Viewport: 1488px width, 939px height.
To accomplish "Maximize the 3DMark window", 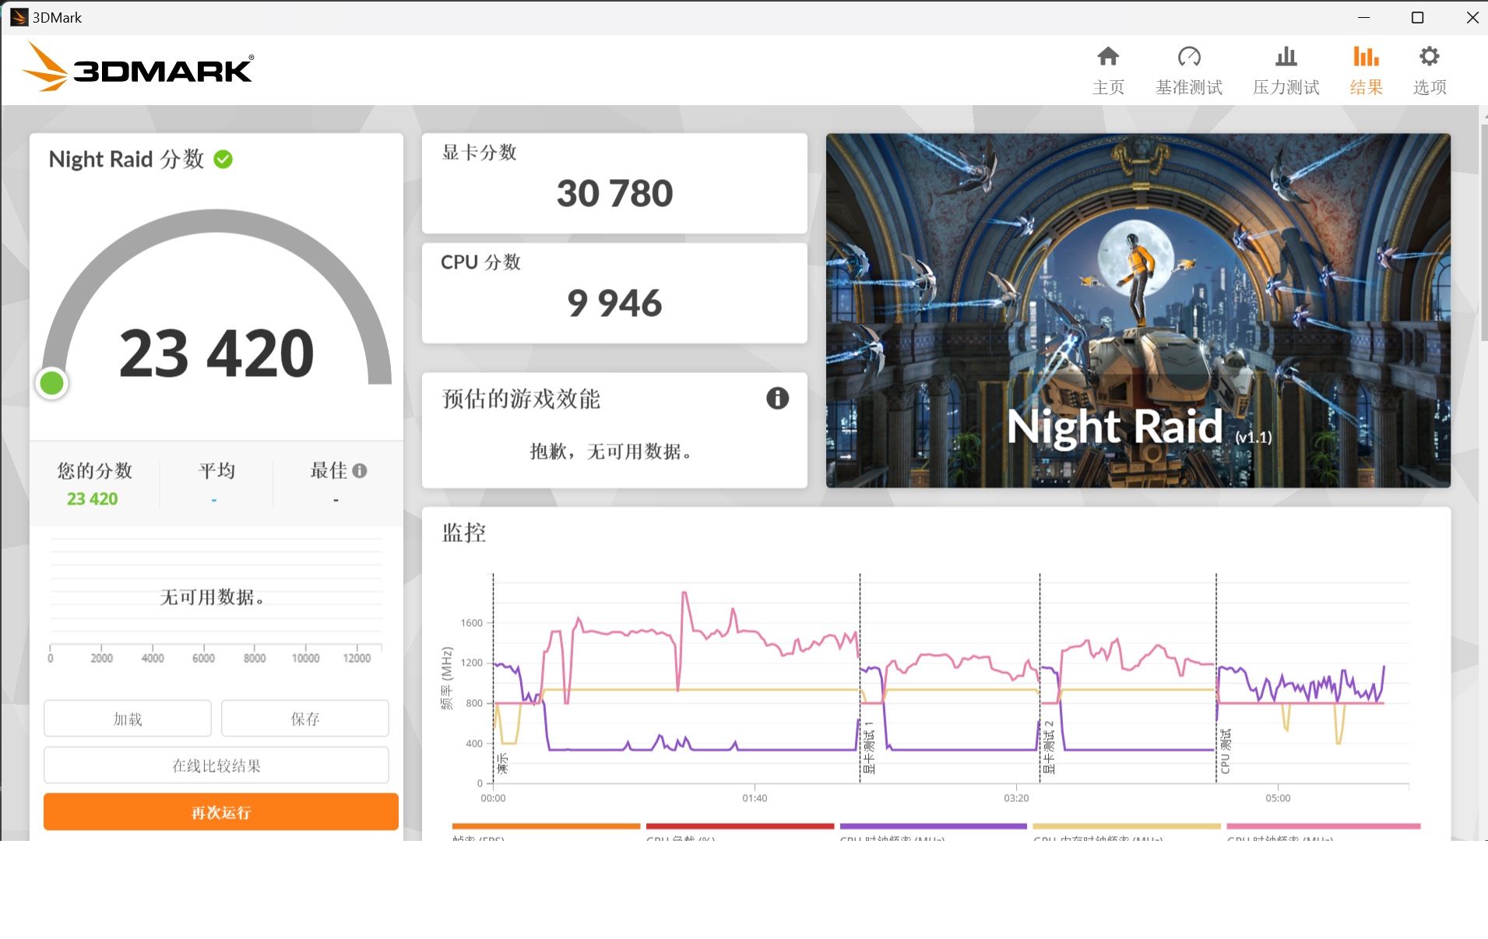I will [x=1417, y=17].
